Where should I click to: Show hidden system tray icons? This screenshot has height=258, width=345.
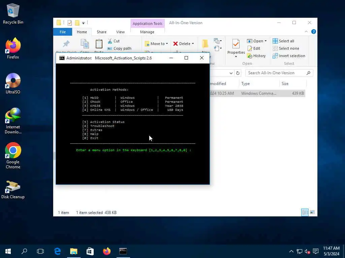coord(291,251)
